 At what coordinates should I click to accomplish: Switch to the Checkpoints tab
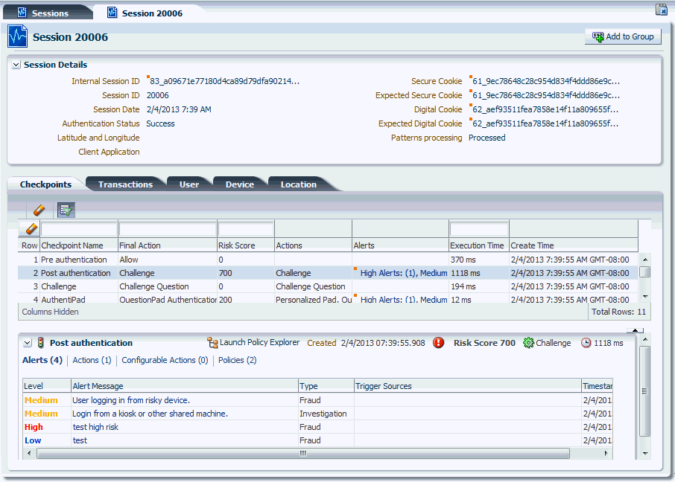tap(45, 184)
